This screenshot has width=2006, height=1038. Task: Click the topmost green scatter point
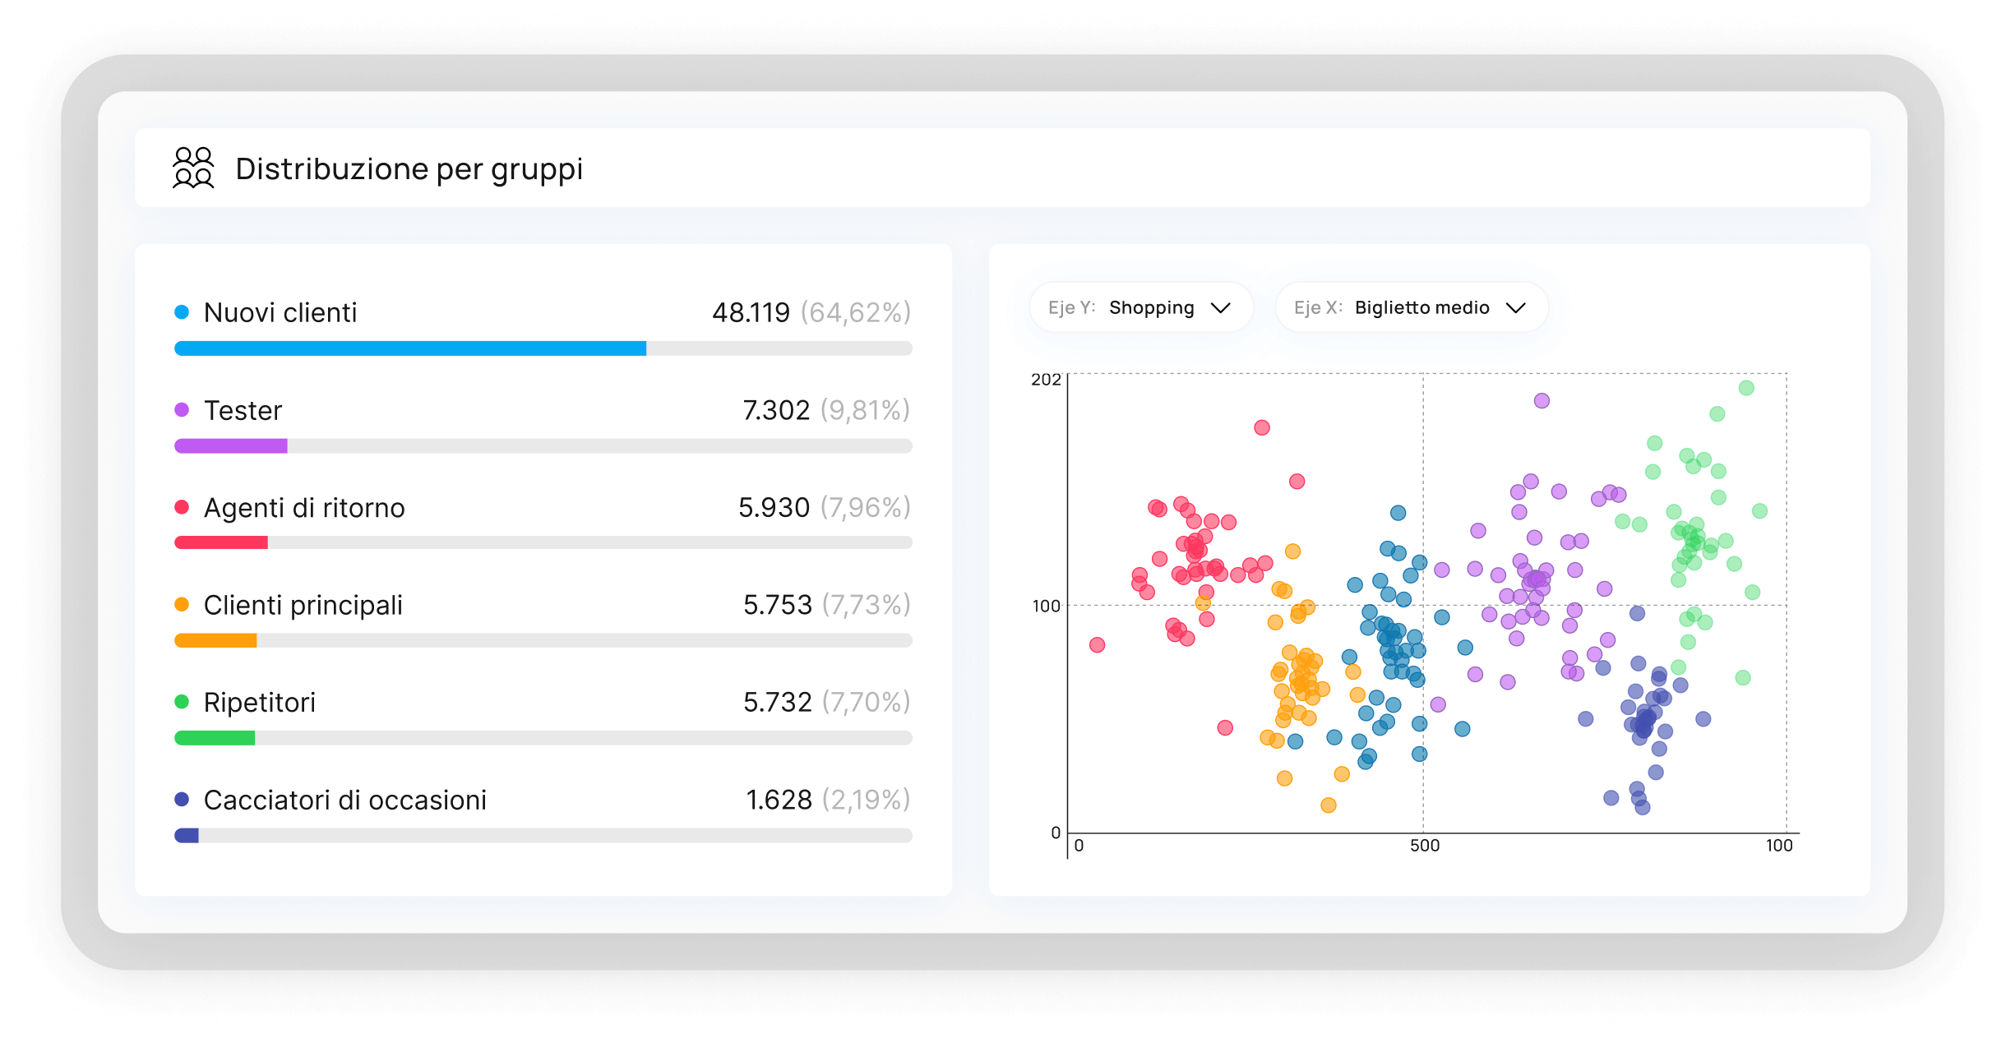[1746, 388]
